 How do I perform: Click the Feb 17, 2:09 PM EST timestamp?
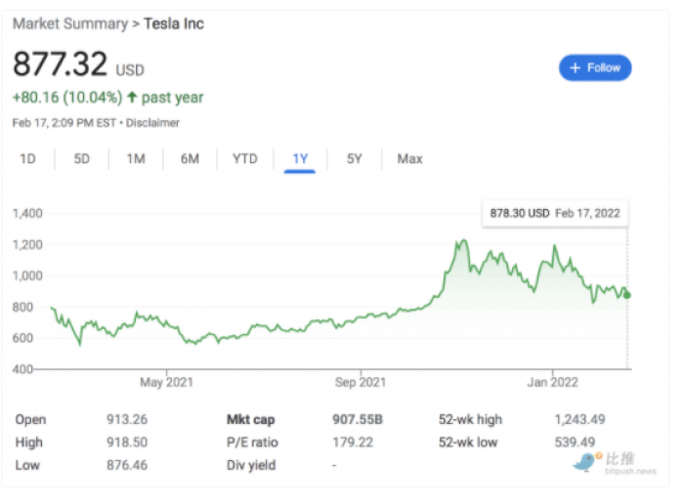coord(64,123)
